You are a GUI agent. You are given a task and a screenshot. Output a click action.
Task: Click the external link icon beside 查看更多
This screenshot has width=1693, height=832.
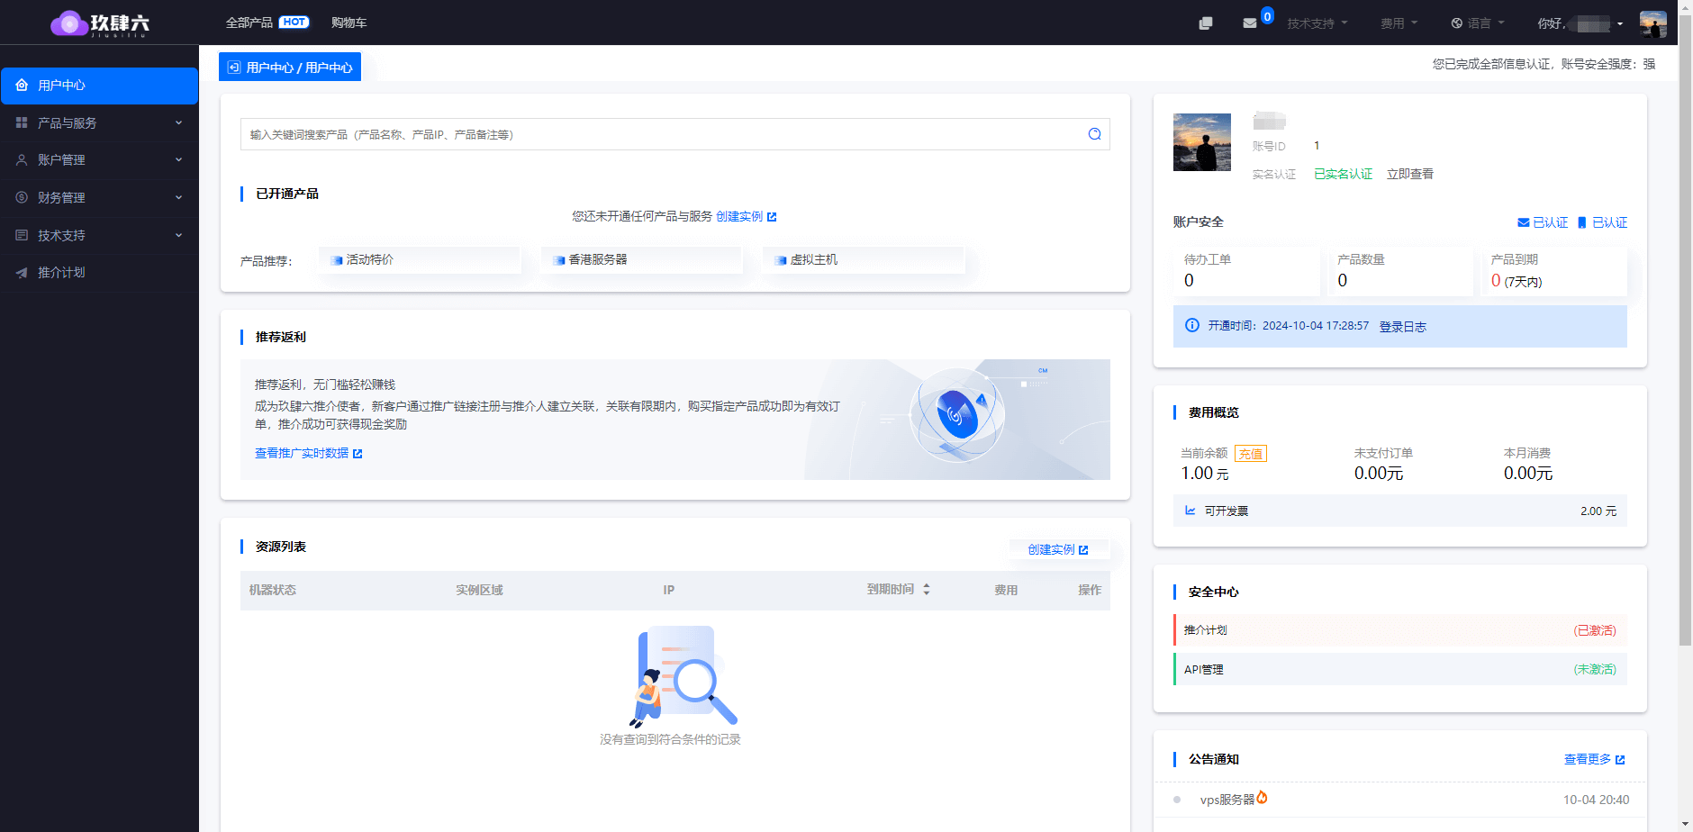pos(1620,760)
